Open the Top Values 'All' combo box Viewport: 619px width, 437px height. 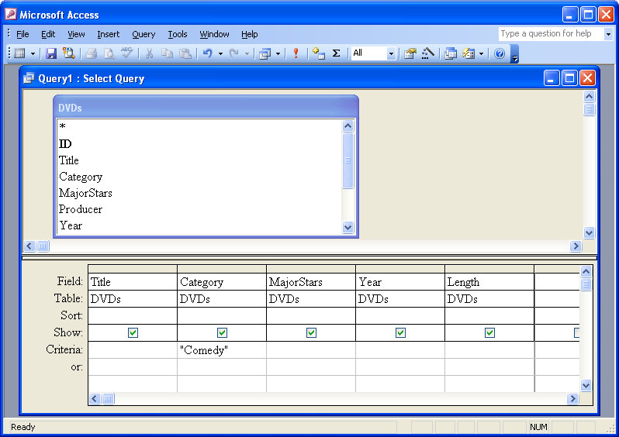[373, 53]
